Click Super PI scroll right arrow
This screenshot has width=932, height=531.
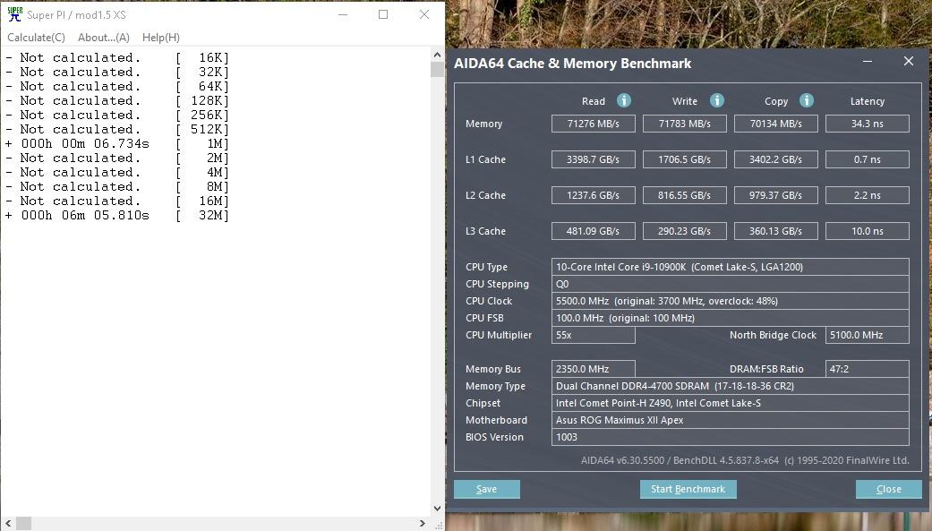point(422,523)
